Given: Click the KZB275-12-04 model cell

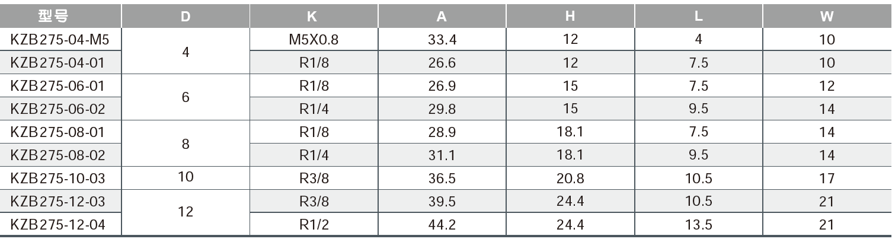Looking at the screenshot, I should (57, 224).
